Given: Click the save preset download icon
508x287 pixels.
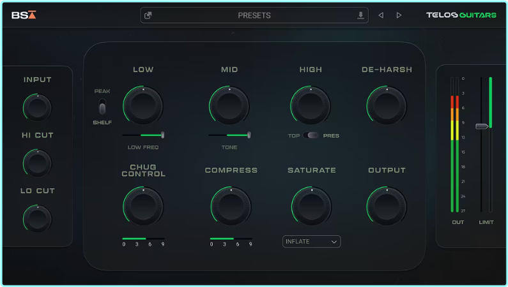Looking at the screenshot, I should pyautogui.click(x=360, y=15).
